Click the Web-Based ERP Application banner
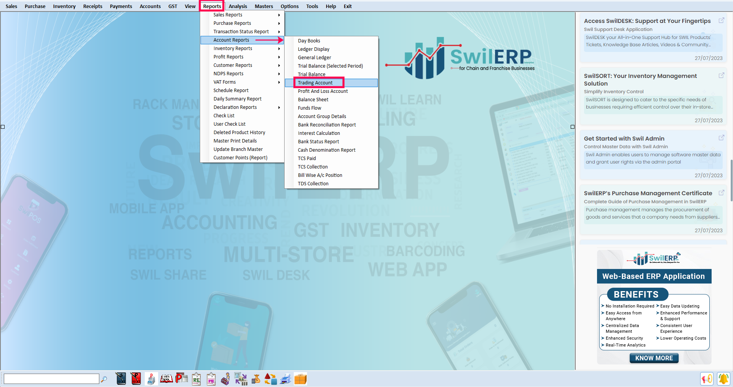 [x=654, y=276]
